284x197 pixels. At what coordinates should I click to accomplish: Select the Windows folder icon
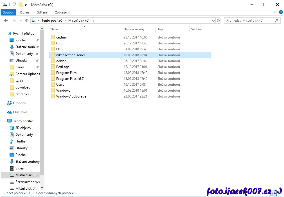pos(53,90)
